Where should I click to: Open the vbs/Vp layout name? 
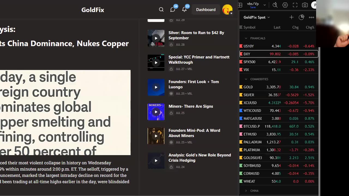253,4
